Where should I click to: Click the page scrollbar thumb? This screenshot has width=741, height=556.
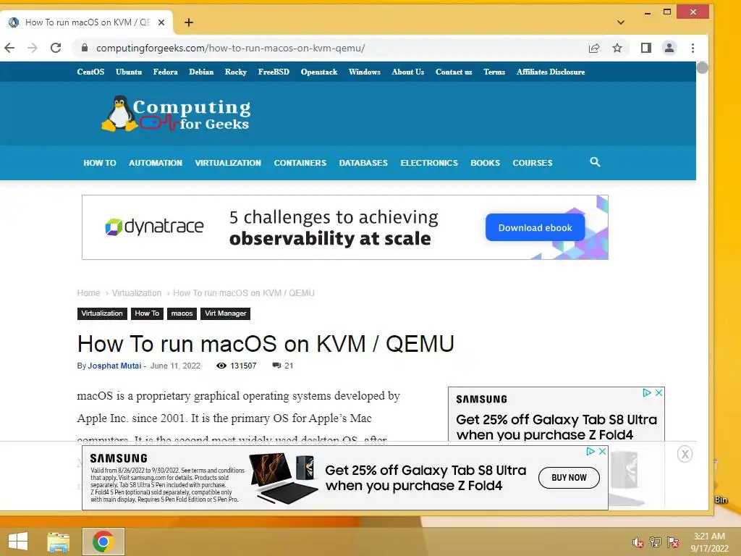coord(702,67)
